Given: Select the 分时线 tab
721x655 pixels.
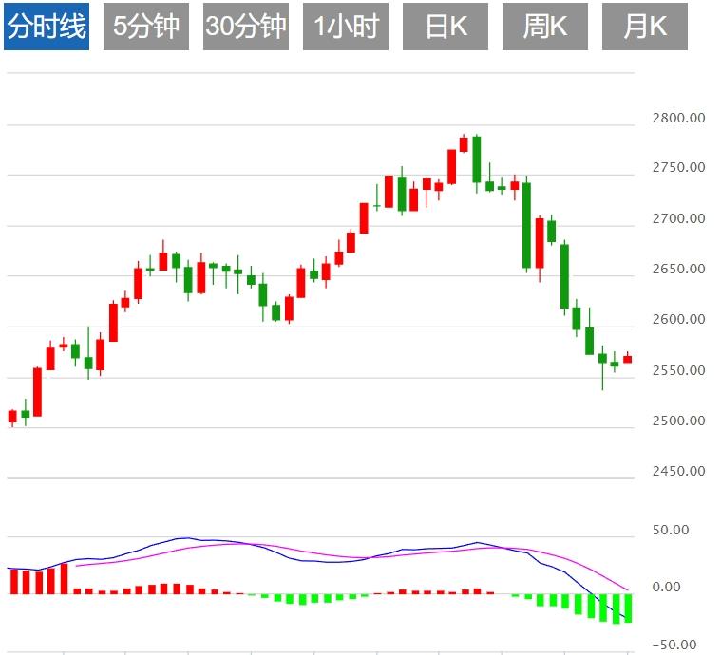Looking at the screenshot, I should pyautogui.click(x=47, y=27).
